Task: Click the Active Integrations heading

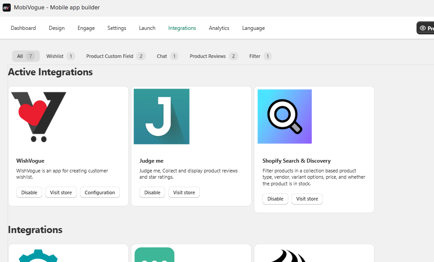Action: tap(51, 72)
